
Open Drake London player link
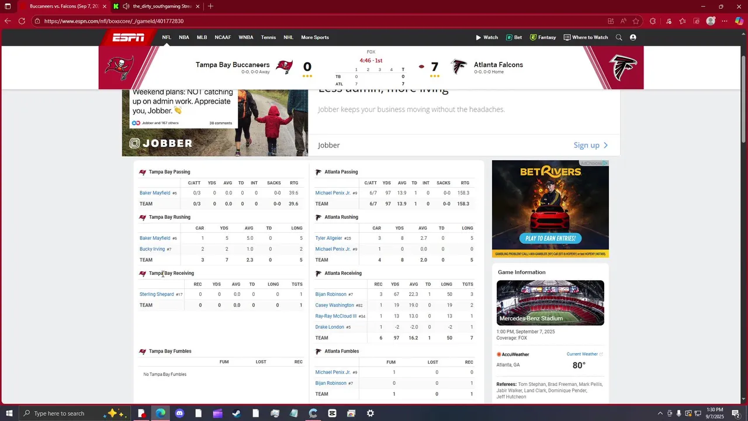click(x=330, y=327)
